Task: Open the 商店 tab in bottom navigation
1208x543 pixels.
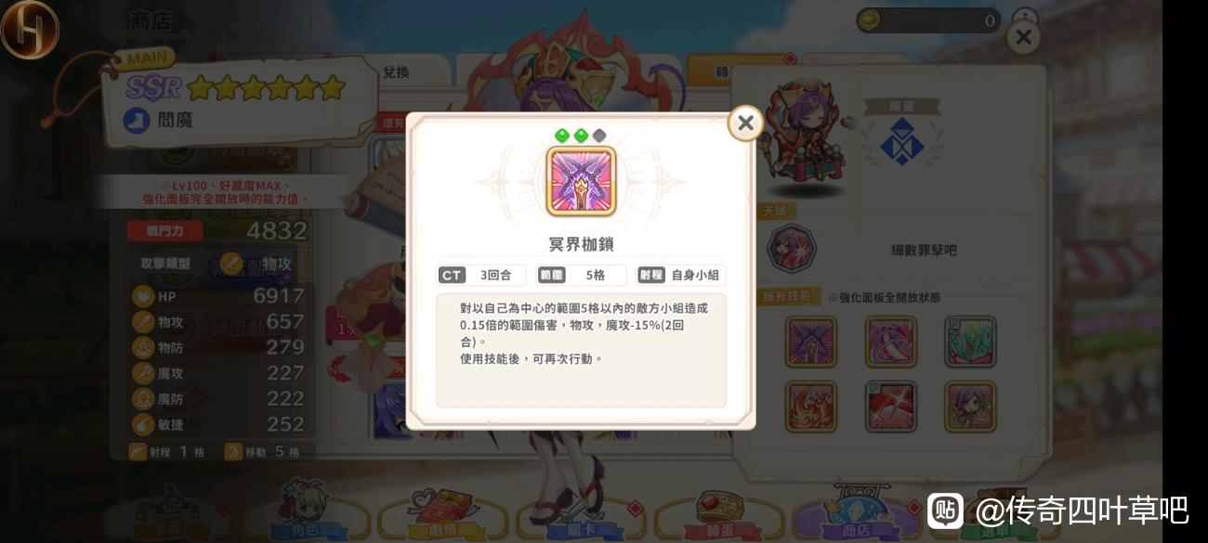Action: pyautogui.click(x=856, y=513)
